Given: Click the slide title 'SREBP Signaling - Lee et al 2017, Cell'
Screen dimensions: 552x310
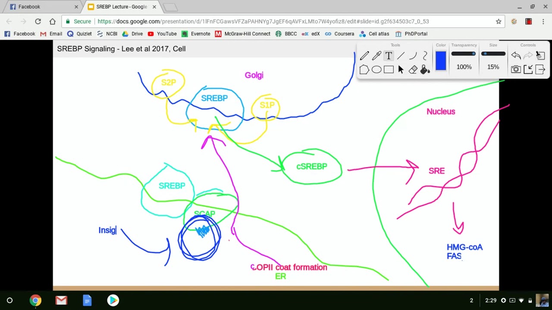Looking at the screenshot, I should pos(121,49).
